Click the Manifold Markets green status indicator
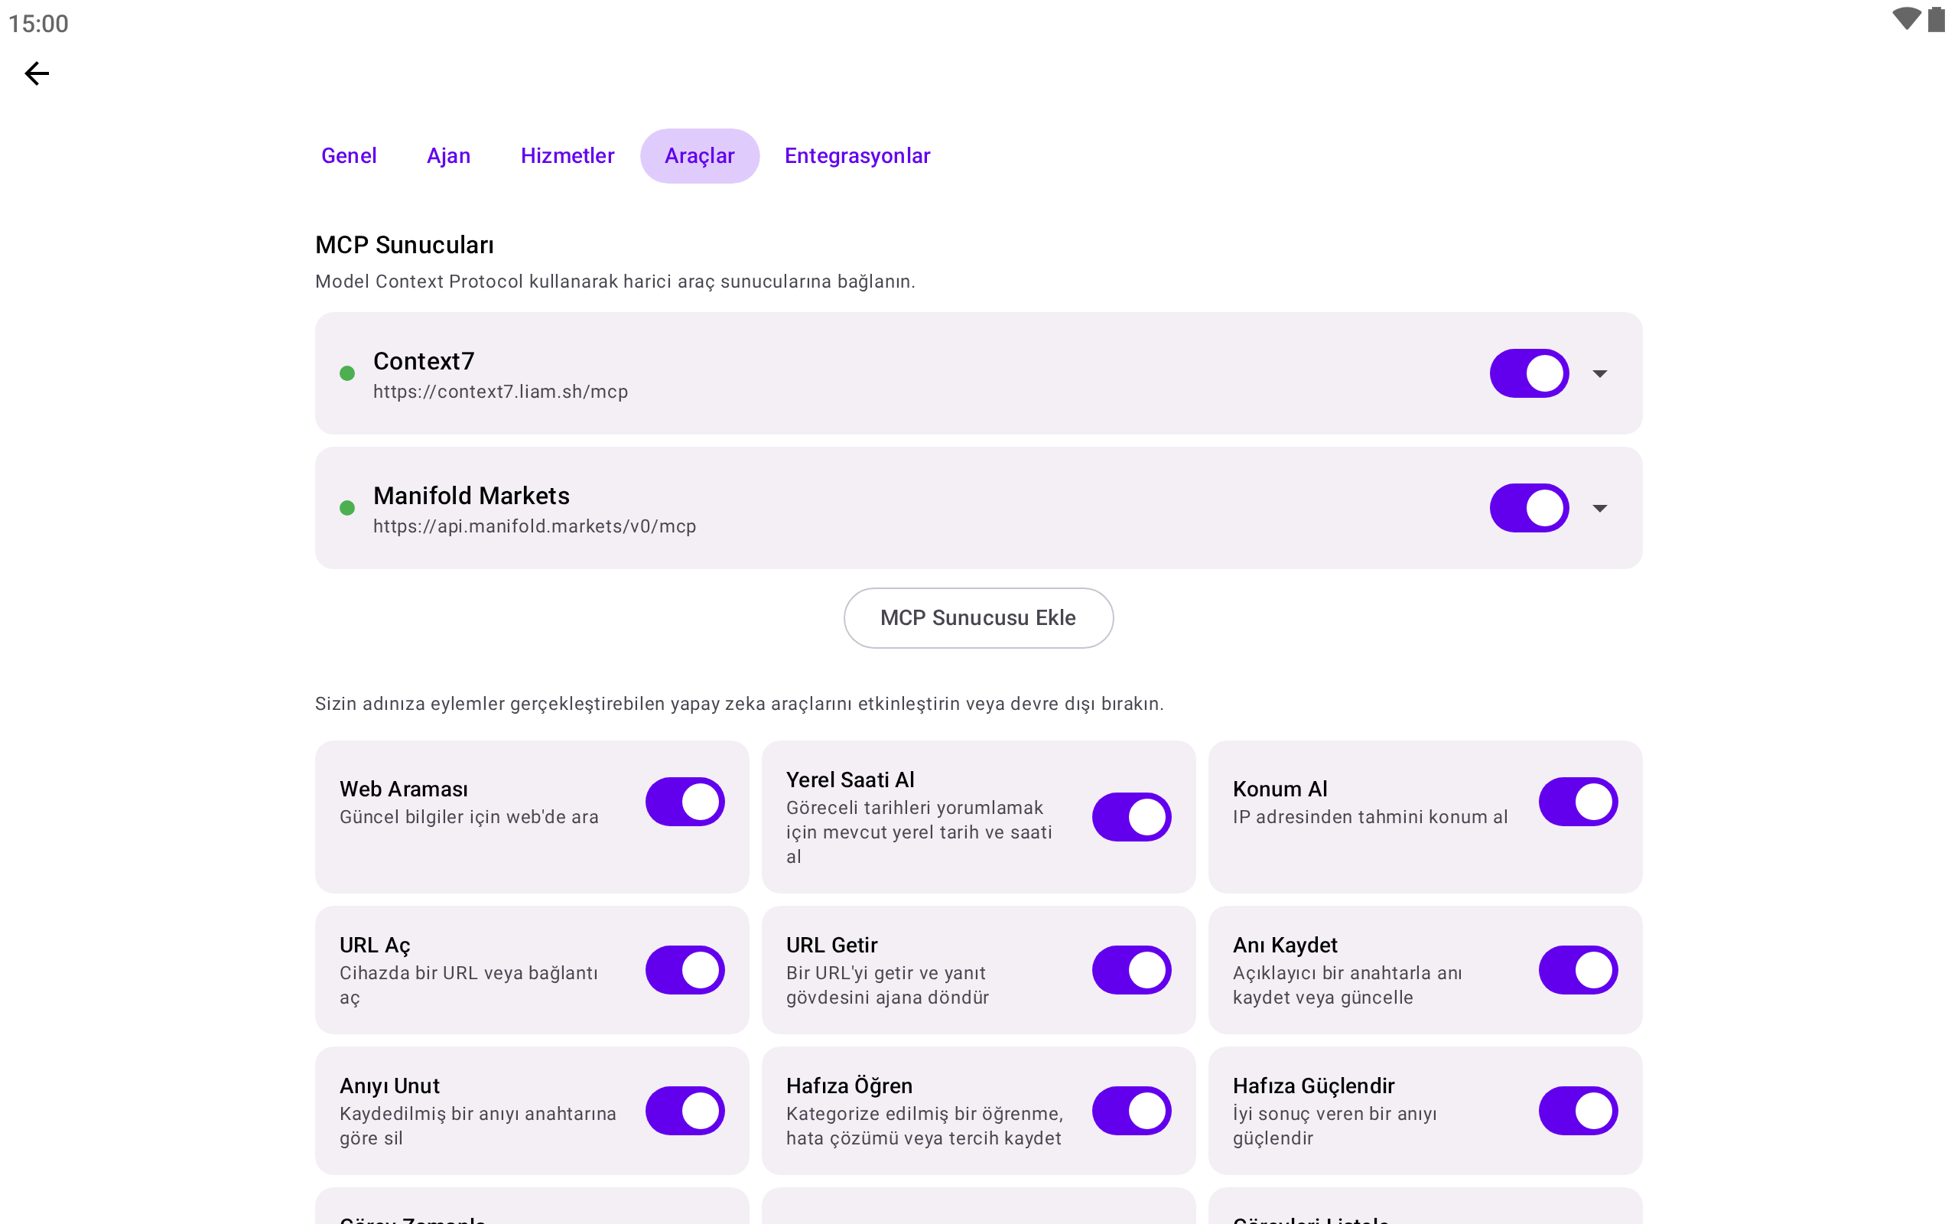Screen dimensions: 1958x1224 pos(347,507)
